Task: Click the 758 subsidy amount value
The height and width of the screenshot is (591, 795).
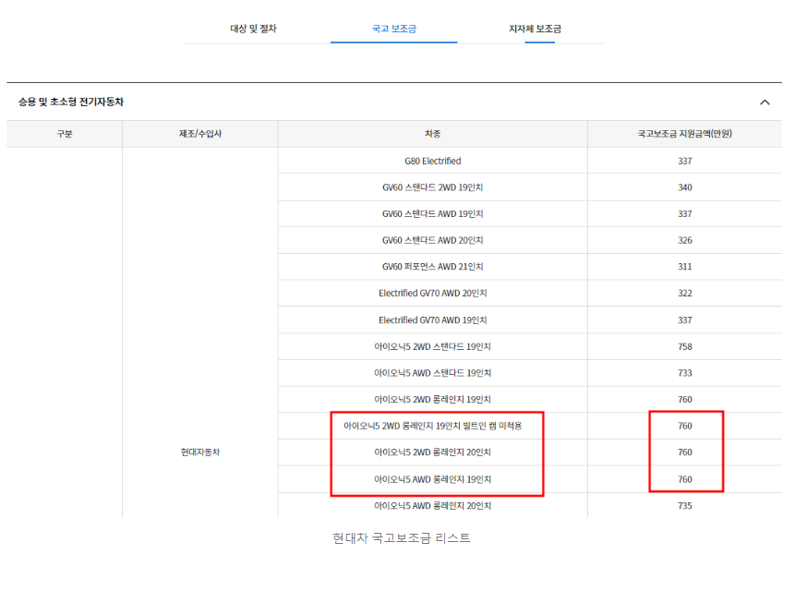Action: (685, 346)
